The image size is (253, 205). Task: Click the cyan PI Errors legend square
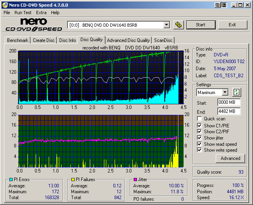pos(11,180)
